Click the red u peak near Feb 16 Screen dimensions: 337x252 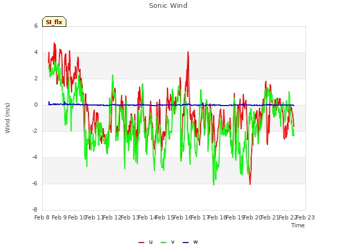188,52
